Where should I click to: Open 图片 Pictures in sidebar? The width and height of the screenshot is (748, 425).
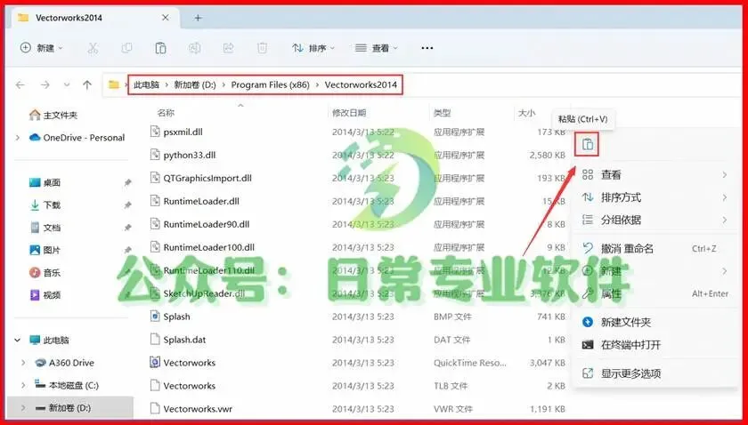tap(45, 250)
